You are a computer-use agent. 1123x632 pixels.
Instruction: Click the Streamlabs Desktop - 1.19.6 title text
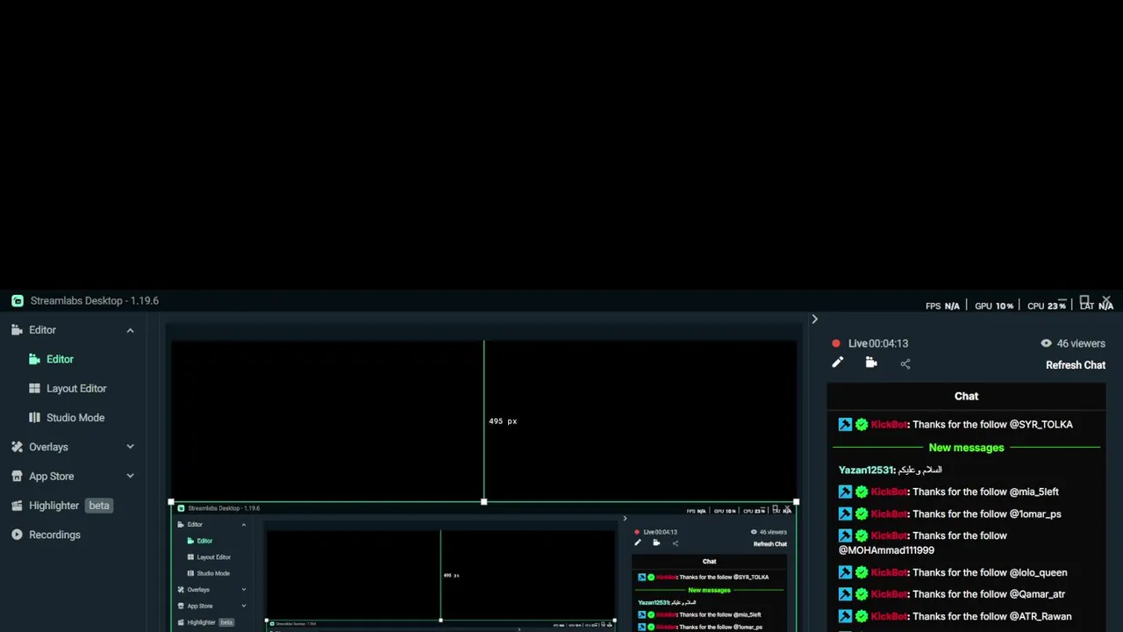coord(95,300)
